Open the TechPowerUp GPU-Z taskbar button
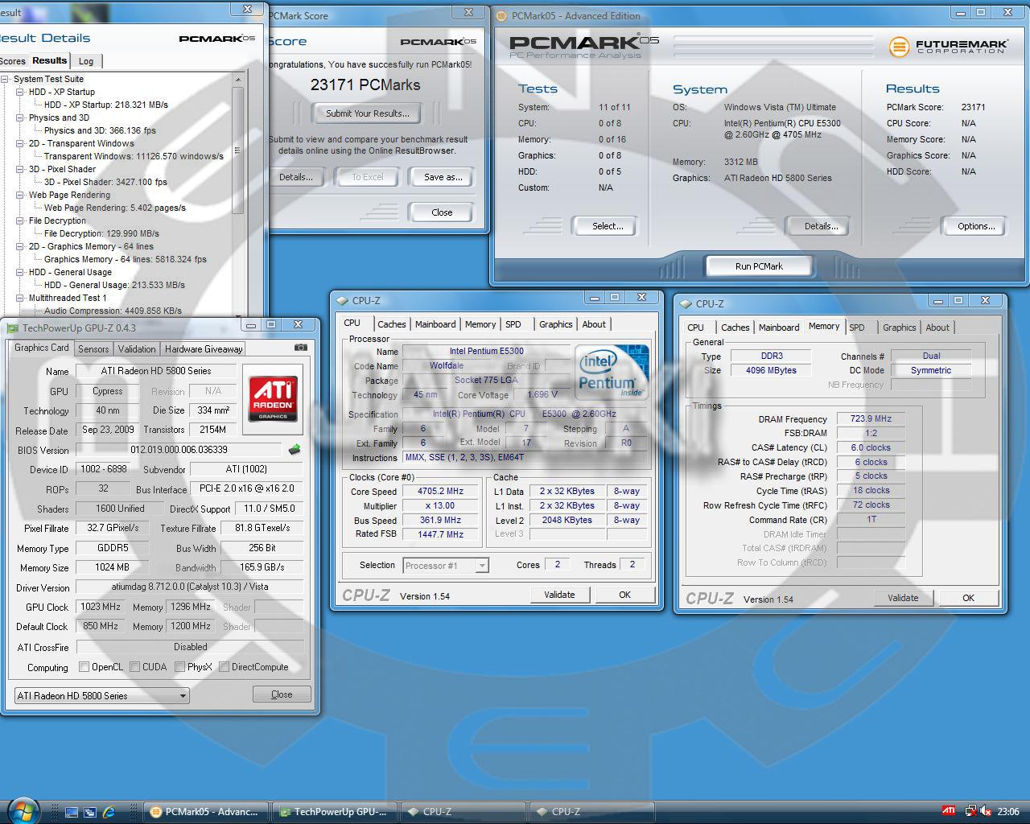Image resolution: width=1030 pixels, height=824 pixels. pos(333,812)
